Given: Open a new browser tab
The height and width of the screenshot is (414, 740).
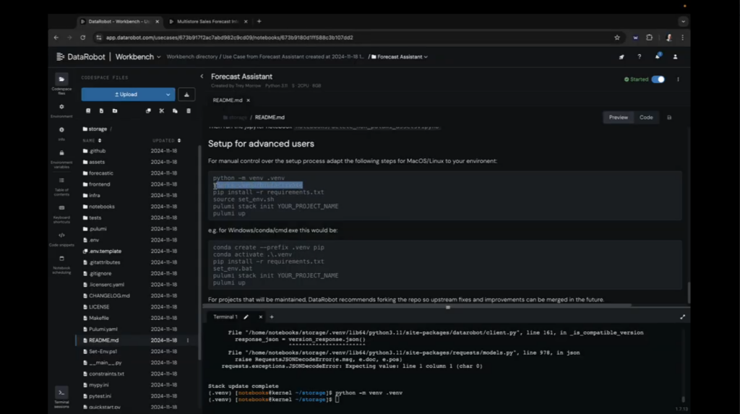Looking at the screenshot, I should coord(259,21).
